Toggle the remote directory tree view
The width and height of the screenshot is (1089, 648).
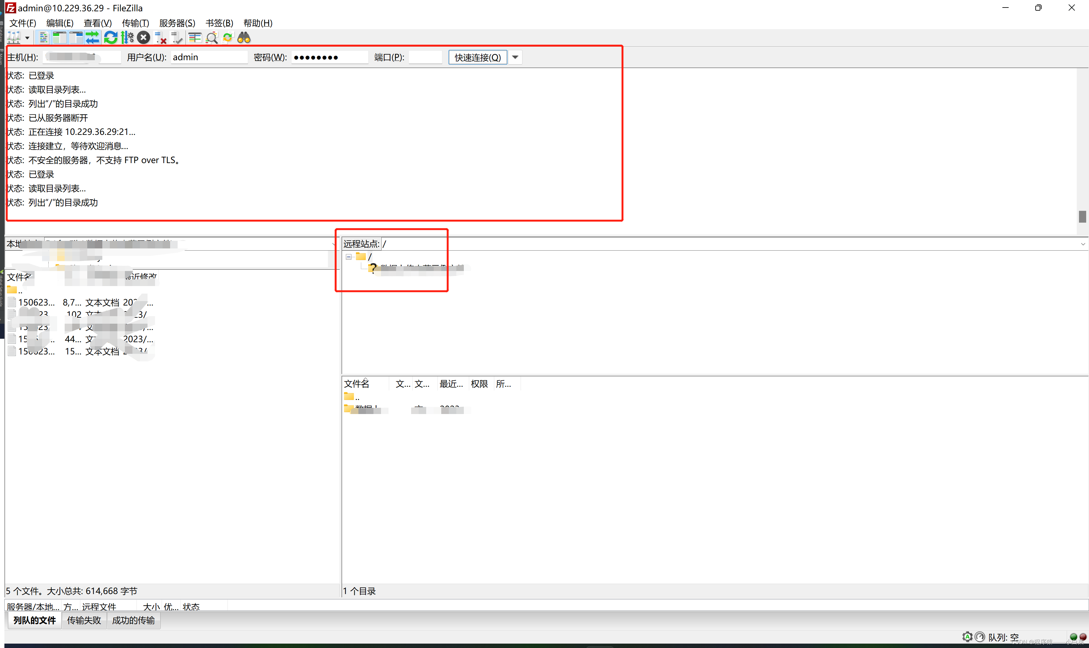click(x=76, y=38)
